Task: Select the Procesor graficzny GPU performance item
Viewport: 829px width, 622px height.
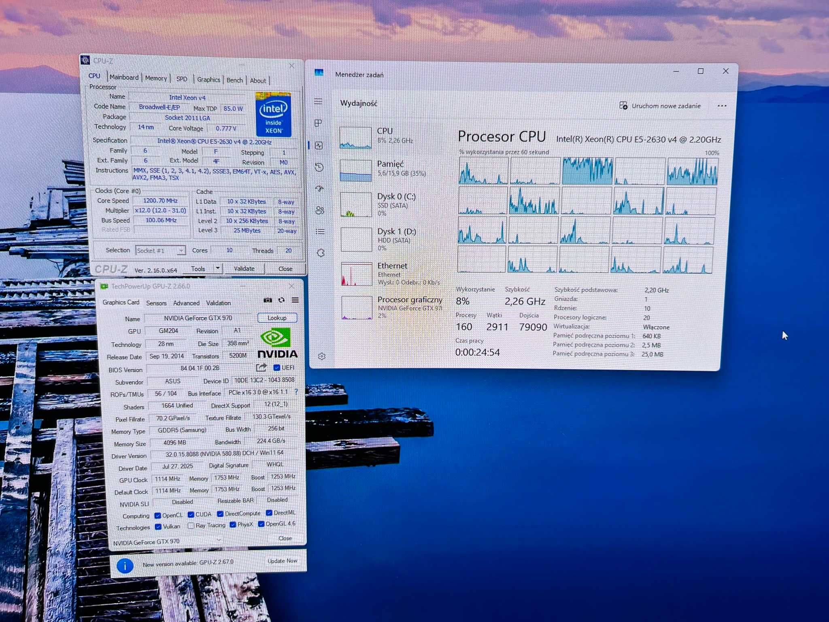Action: 391,308
